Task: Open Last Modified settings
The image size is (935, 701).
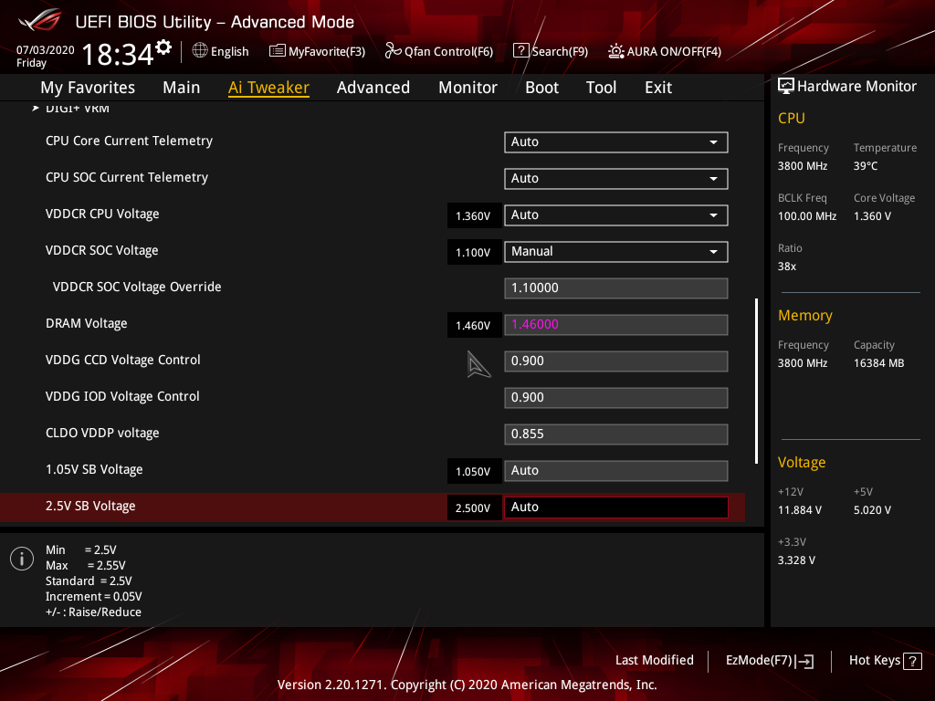Action: click(654, 660)
